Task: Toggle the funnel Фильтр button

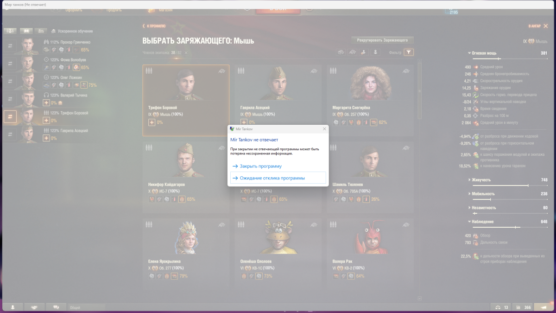Action: (x=408, y=52)
